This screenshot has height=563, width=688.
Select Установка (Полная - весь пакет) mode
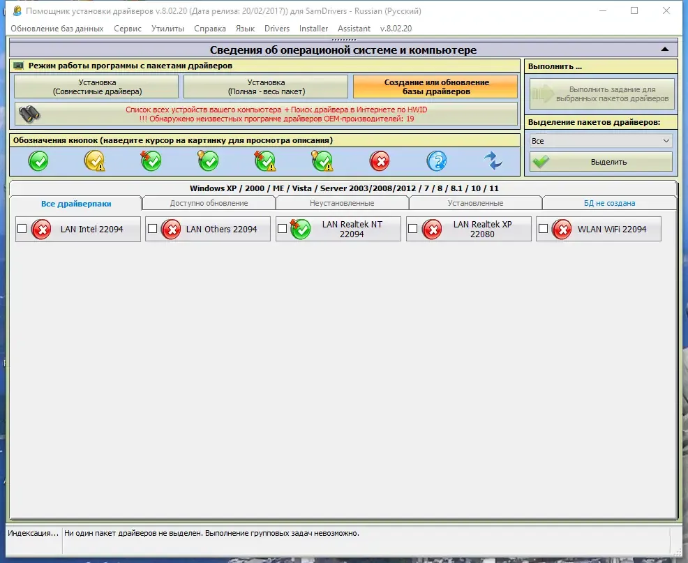tap(266, 87)
